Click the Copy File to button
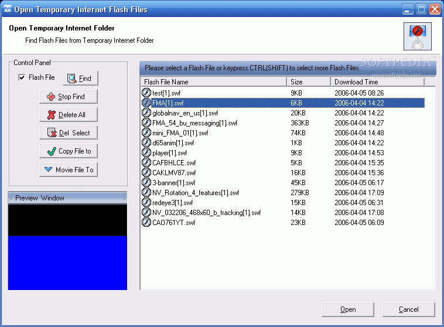The image size is (444, 327). coord(69,151)
